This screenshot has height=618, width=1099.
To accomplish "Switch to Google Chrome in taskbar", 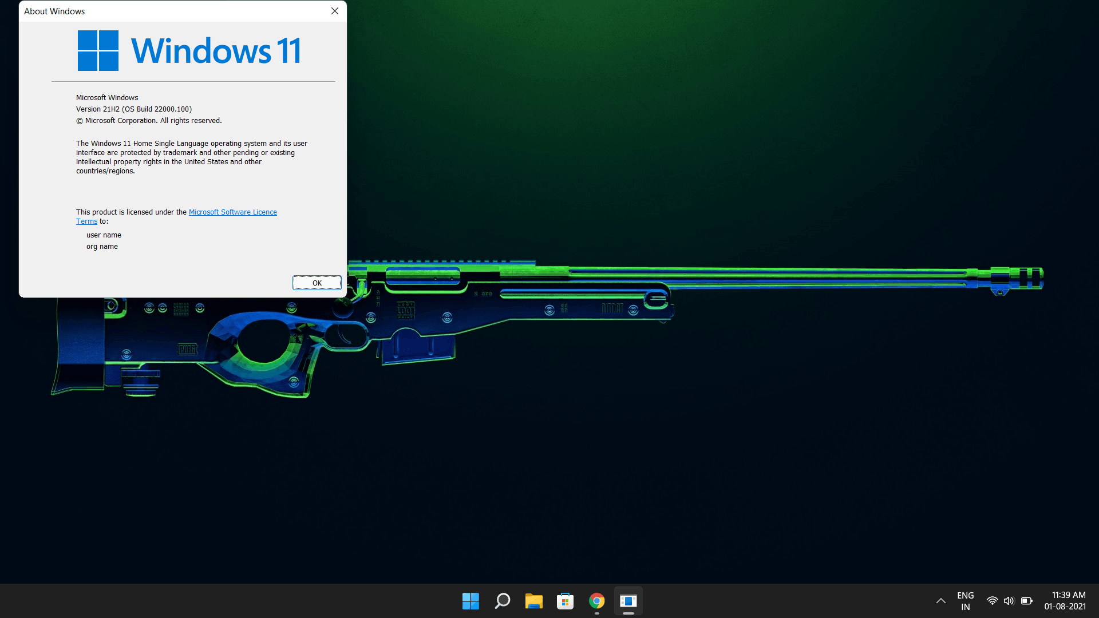I will (596, 601).
